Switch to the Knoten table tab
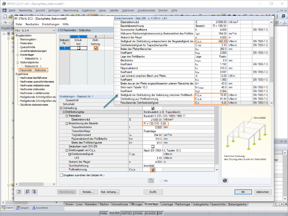 click(x=70, y=204)
